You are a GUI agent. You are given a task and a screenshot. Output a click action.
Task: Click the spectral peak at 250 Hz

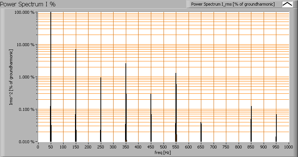tap(101, 108)
